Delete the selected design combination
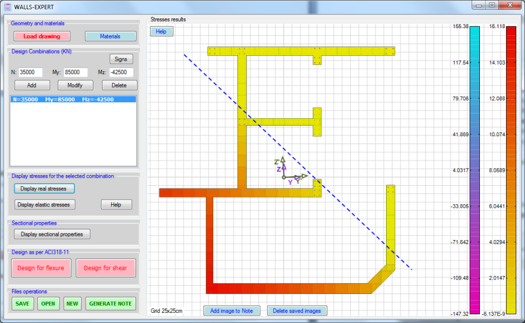525x323 pixels. pos(119,85)
